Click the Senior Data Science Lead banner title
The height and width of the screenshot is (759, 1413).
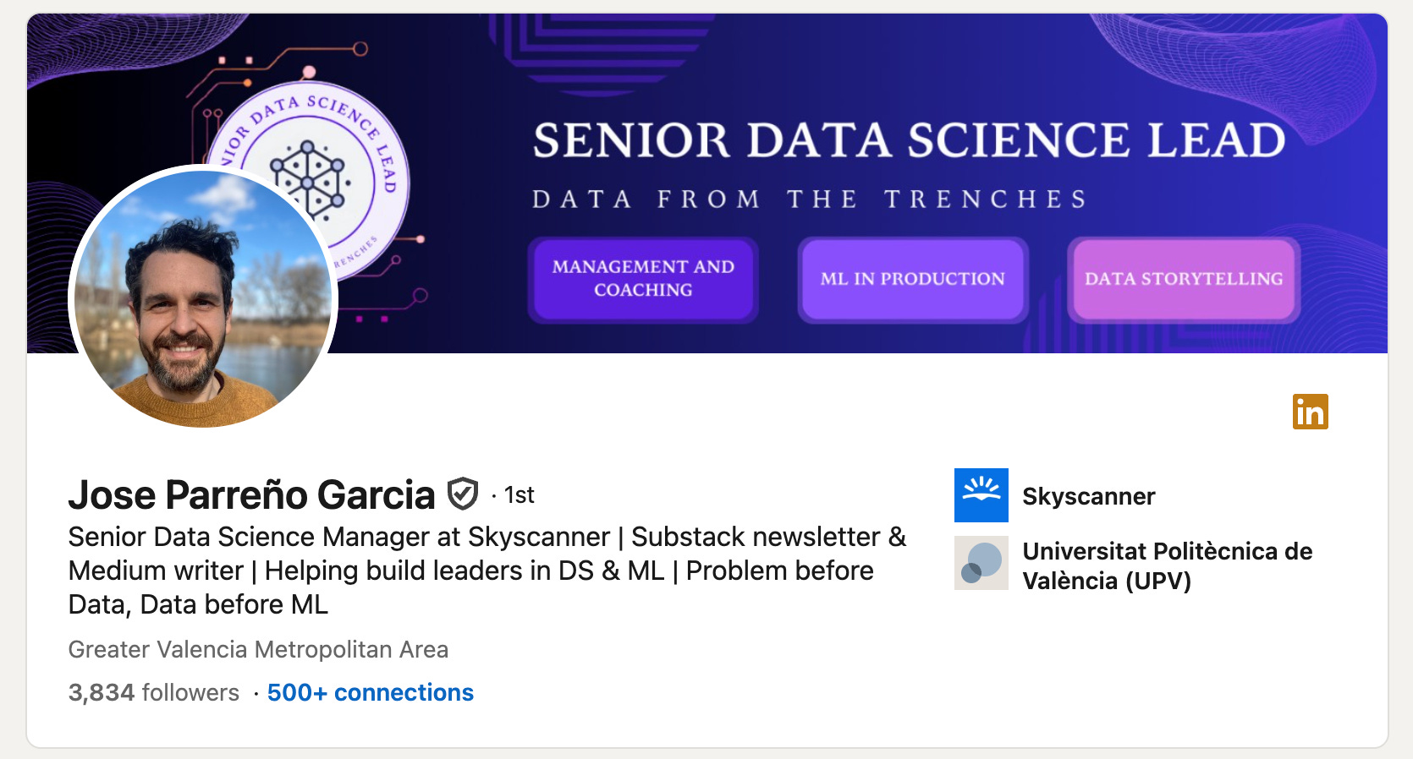[909, 140]
